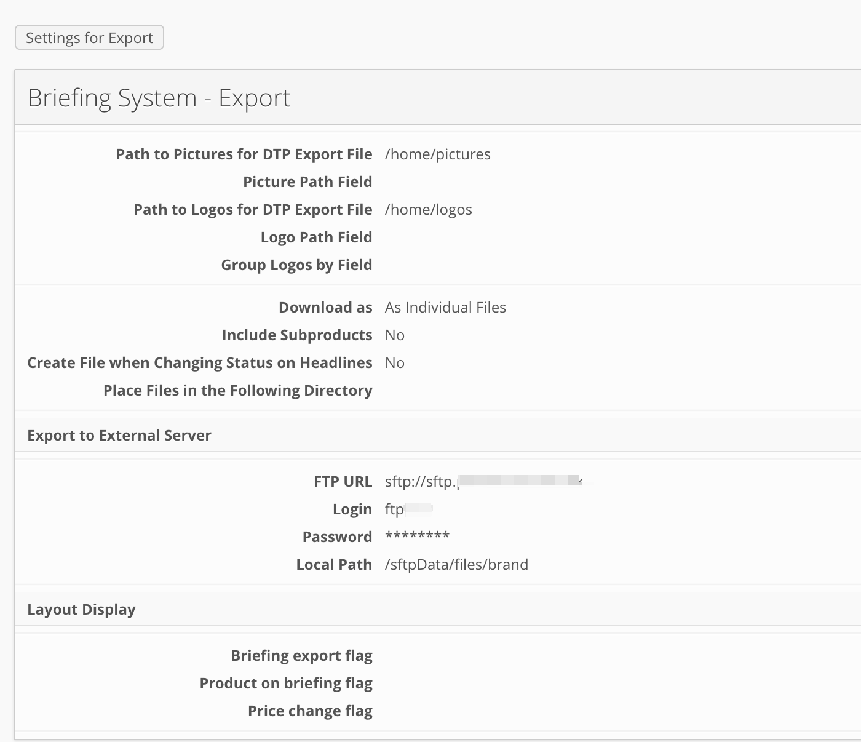The image size is (861, 742).
Task: Select the "Export to External Server" section header
Action: [119, 436]
